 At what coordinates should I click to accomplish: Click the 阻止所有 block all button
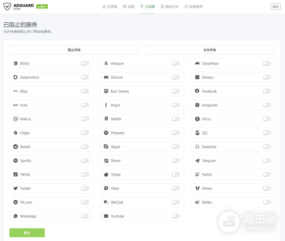click(x=75, y=50)
